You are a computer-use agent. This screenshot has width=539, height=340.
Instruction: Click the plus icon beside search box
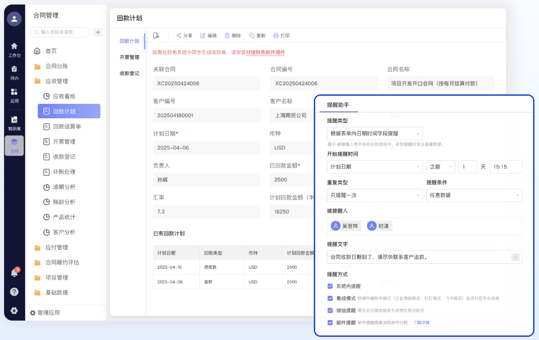coord(98,32)
